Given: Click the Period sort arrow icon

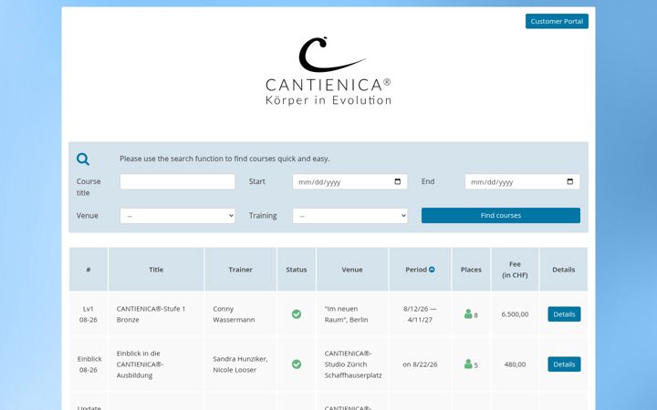Looking at the screenshot, I should pos(432,270).
